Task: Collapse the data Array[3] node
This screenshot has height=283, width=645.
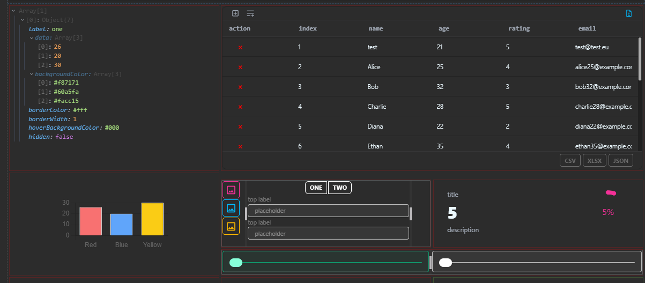Action: click(32, 38)
